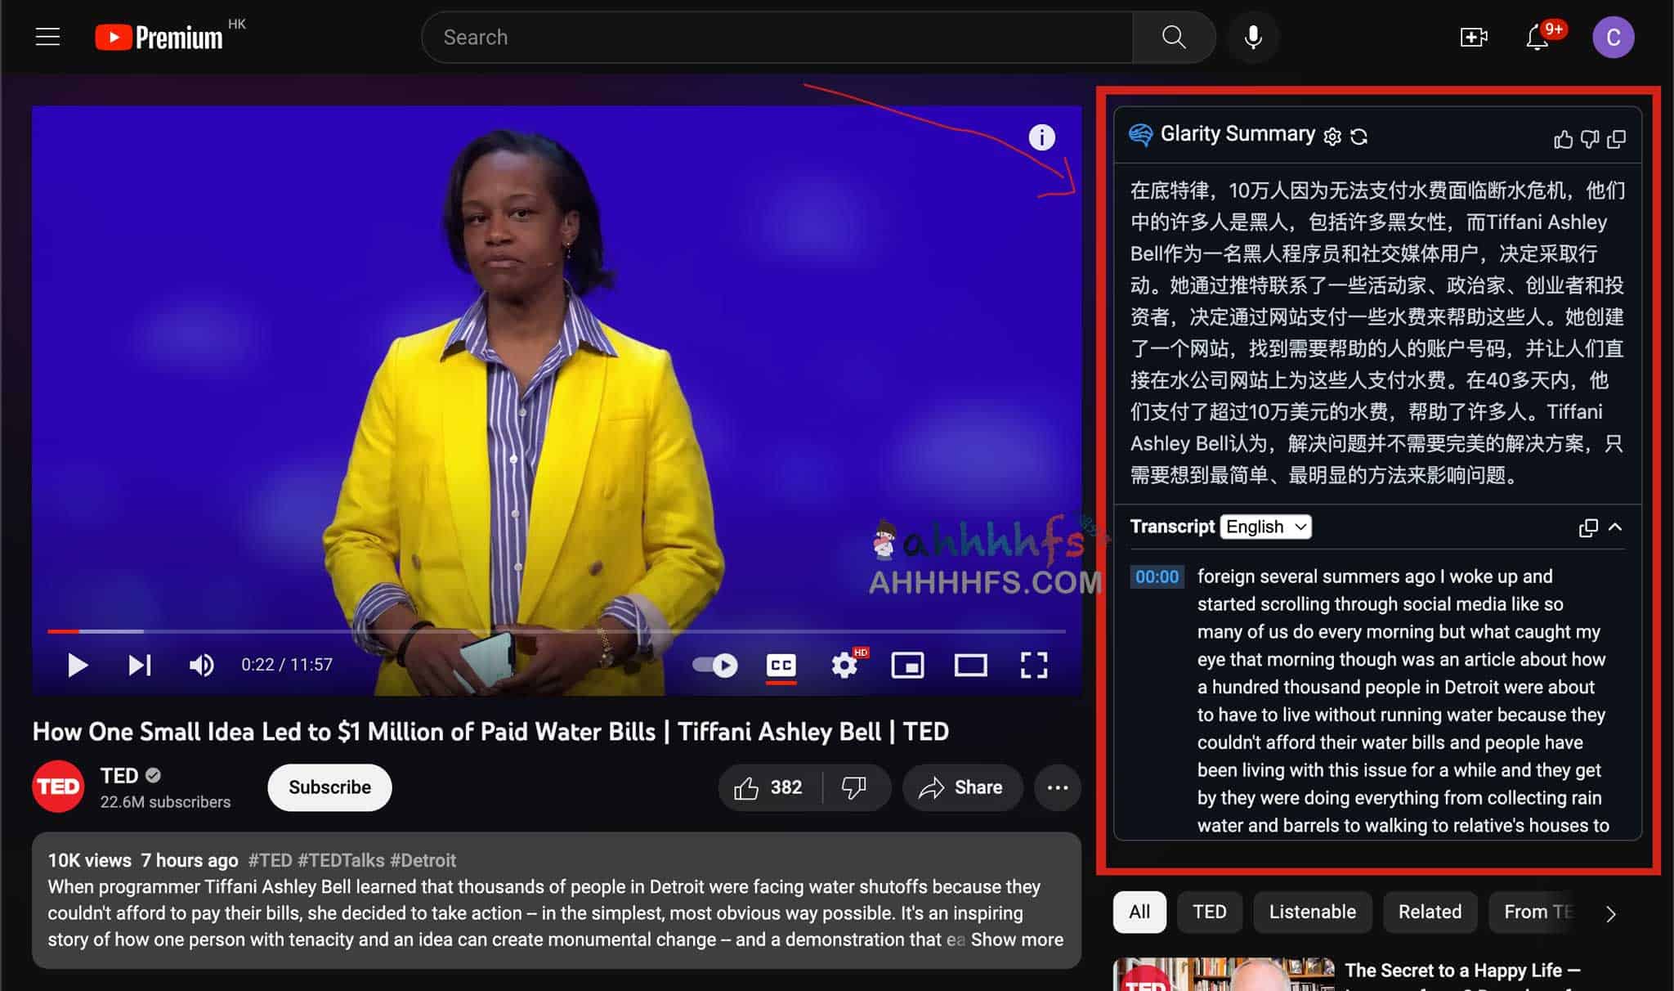Go to full screen mode

(x=1034, y=665)
